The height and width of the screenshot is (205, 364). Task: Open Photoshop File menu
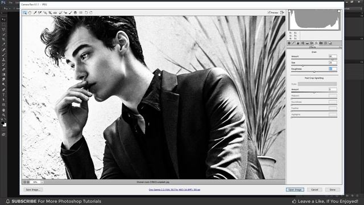(11, 2)
